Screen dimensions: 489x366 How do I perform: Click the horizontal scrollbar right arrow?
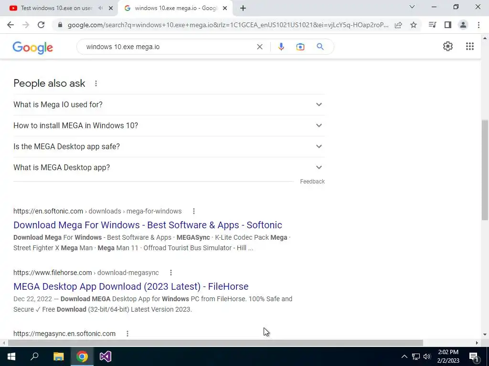(x=477, y=343)
